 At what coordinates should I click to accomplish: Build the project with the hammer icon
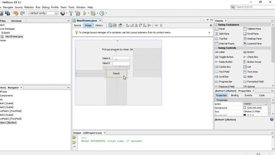pyautogui.click(x=71, y=13)
